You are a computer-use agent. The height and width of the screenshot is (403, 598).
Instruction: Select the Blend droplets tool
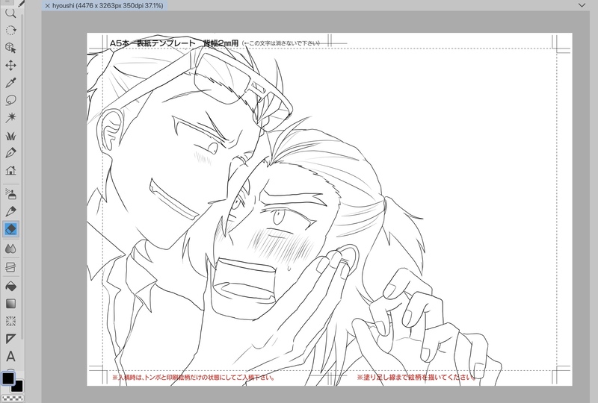pyautogui.click(x=10, y=249)
